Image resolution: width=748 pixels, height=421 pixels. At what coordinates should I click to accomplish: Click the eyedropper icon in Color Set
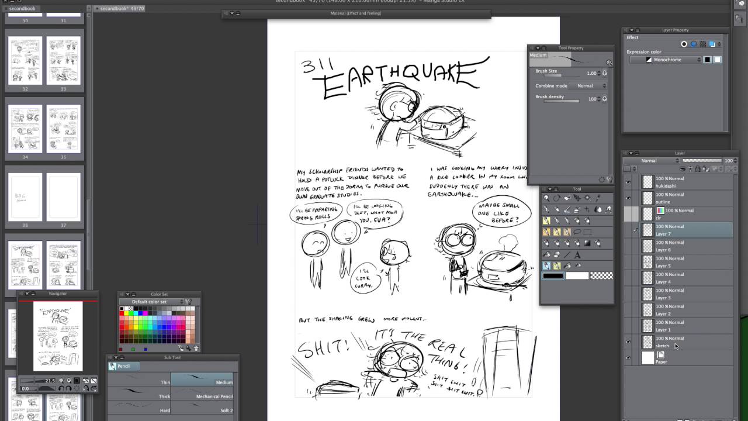[188, 348]
